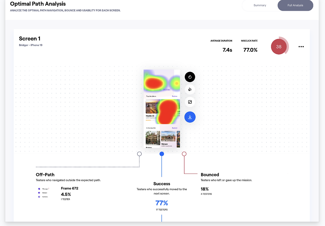Select the red Bounced node circle

pos(184,154)
